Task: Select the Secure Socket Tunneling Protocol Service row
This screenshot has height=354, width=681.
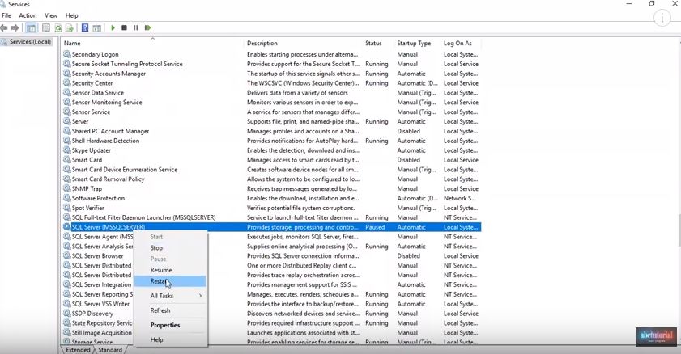Action: [x=271, y=64]
